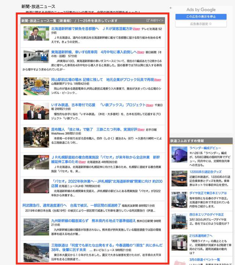Open 西日本エリアのダイヤ改正 link
The image size is (235, 265).
point(207,215)
